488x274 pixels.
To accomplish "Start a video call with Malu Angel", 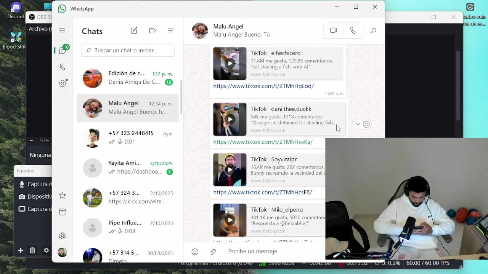I will tap(334, 30).
